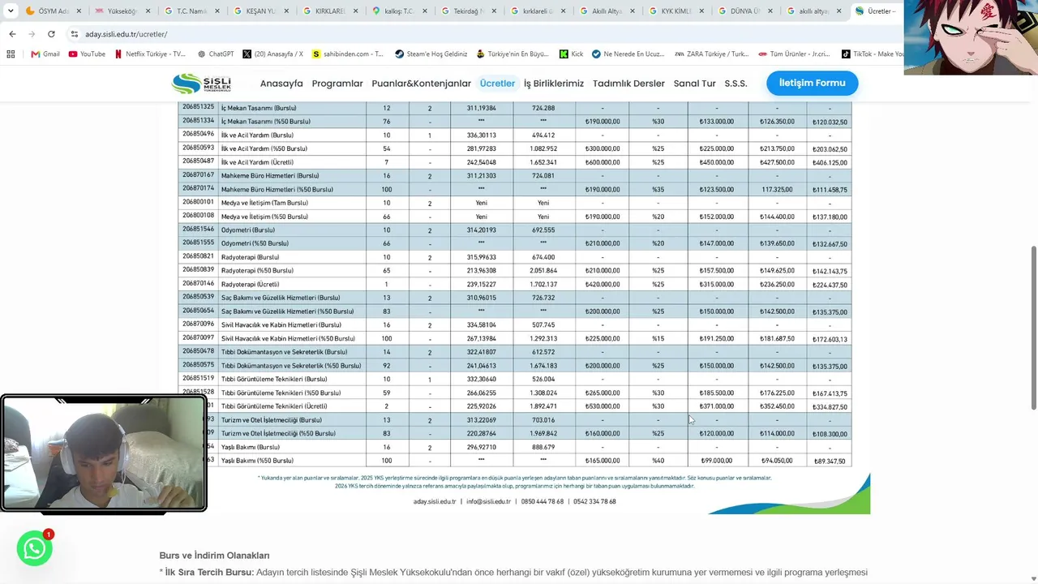
Task: Click the browser forward arrow
Action: [x=32, y=34]
